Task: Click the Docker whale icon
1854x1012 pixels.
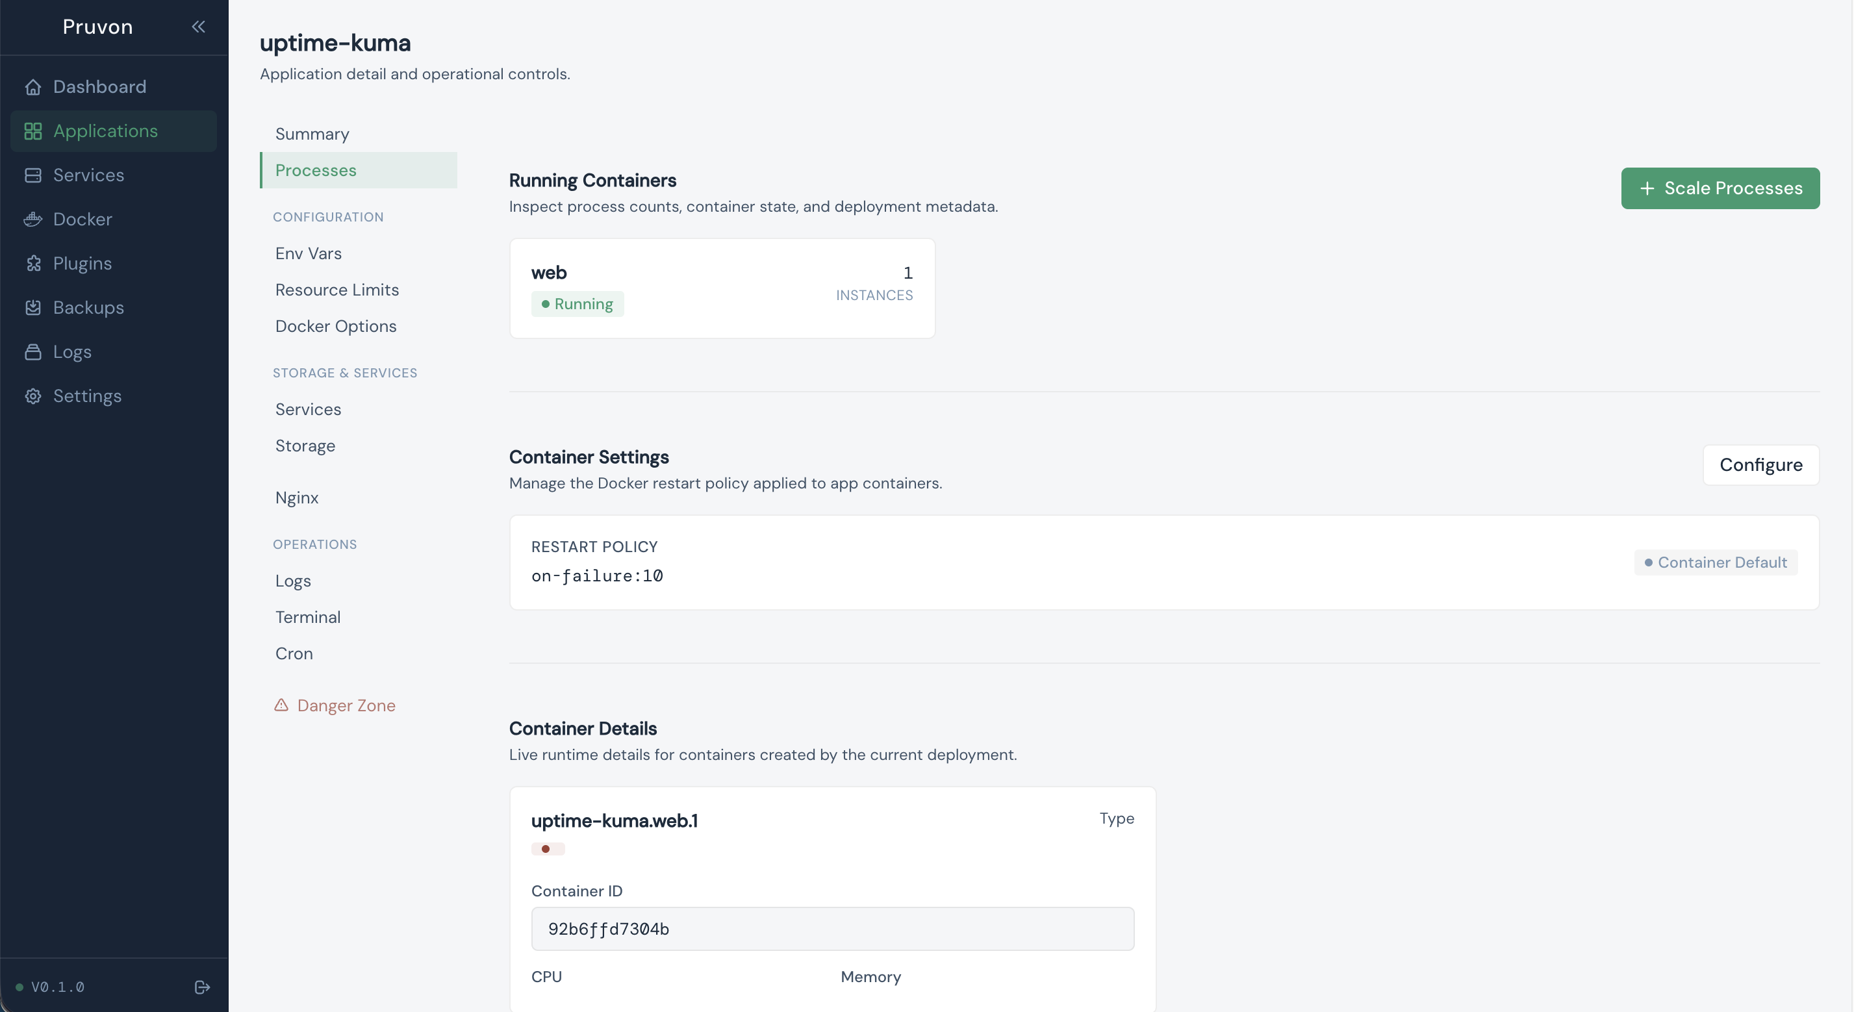Action: pos(33,220)
